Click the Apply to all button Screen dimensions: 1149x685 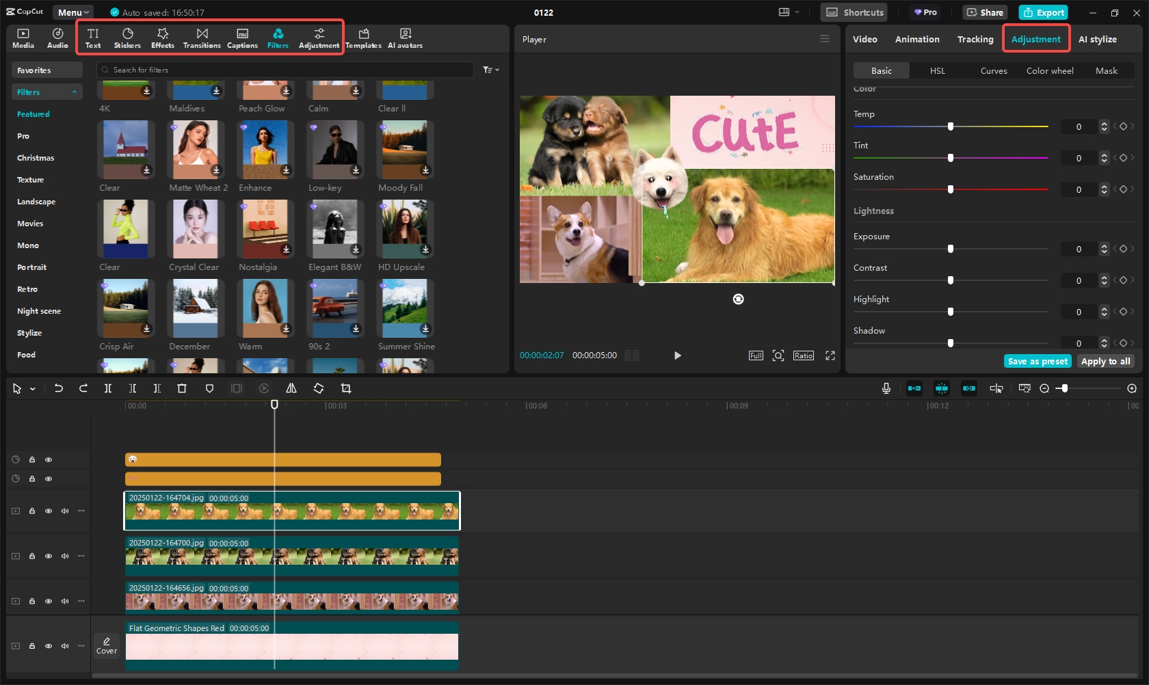(x=1105, y=362)
